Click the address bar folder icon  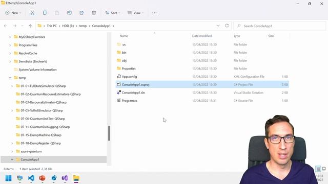coord(39,26)
